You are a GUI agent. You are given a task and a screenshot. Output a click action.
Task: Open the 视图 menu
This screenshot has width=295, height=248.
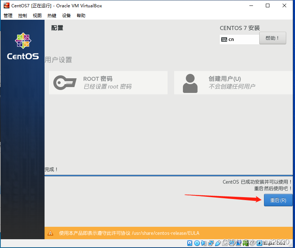coord(37,15)
